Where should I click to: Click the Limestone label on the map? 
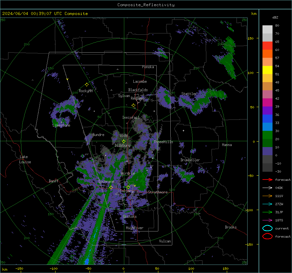61,125
